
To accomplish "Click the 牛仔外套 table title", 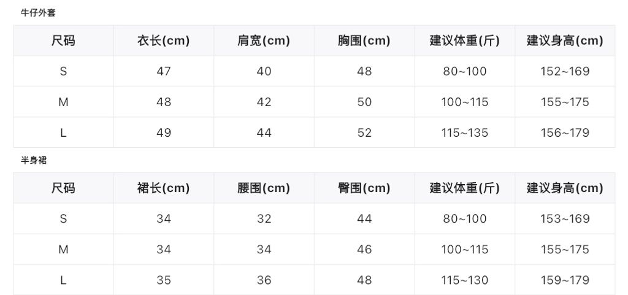I will click(x=38, y=13).
